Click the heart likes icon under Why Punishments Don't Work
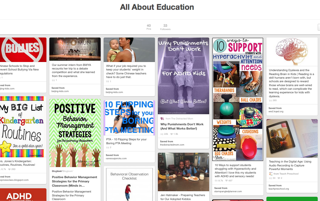Image resolution: width=320 pixels, height=201 pixels. tap(171, 134)
